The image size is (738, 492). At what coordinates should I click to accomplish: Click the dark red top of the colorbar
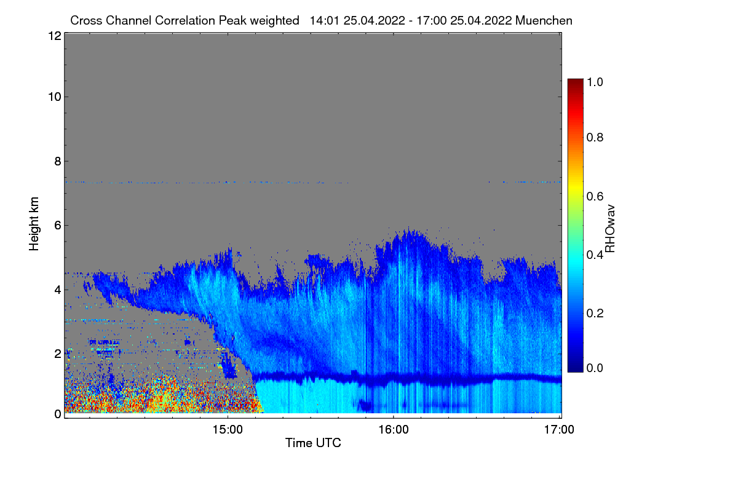pyautogui.click(x=575, y=84)
